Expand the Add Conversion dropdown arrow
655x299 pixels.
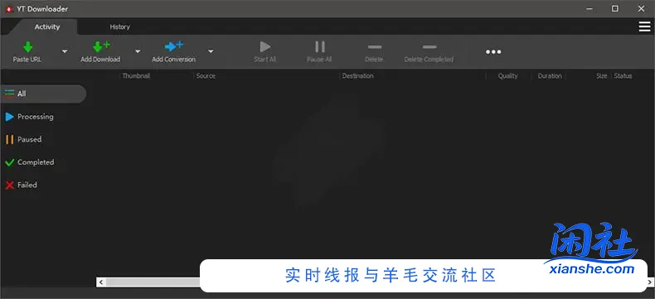pyautogui.click(x=211, y=51)
